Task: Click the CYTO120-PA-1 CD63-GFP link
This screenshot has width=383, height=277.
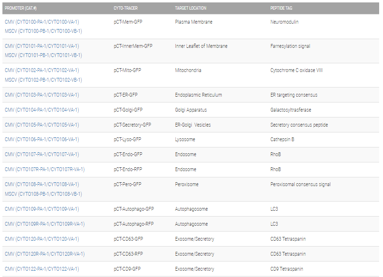Action: pos(42,239)
